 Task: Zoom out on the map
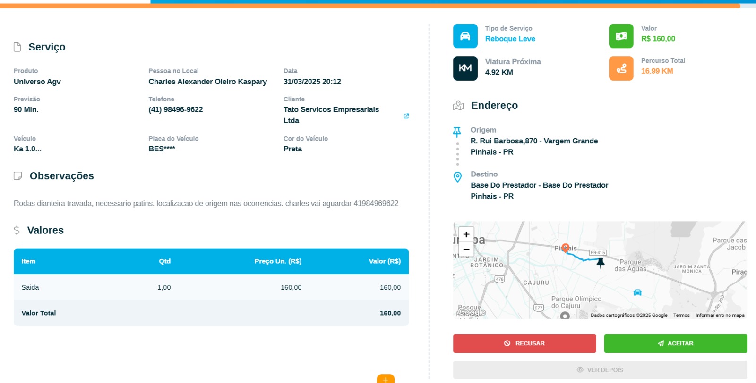(x=466, y=249)
